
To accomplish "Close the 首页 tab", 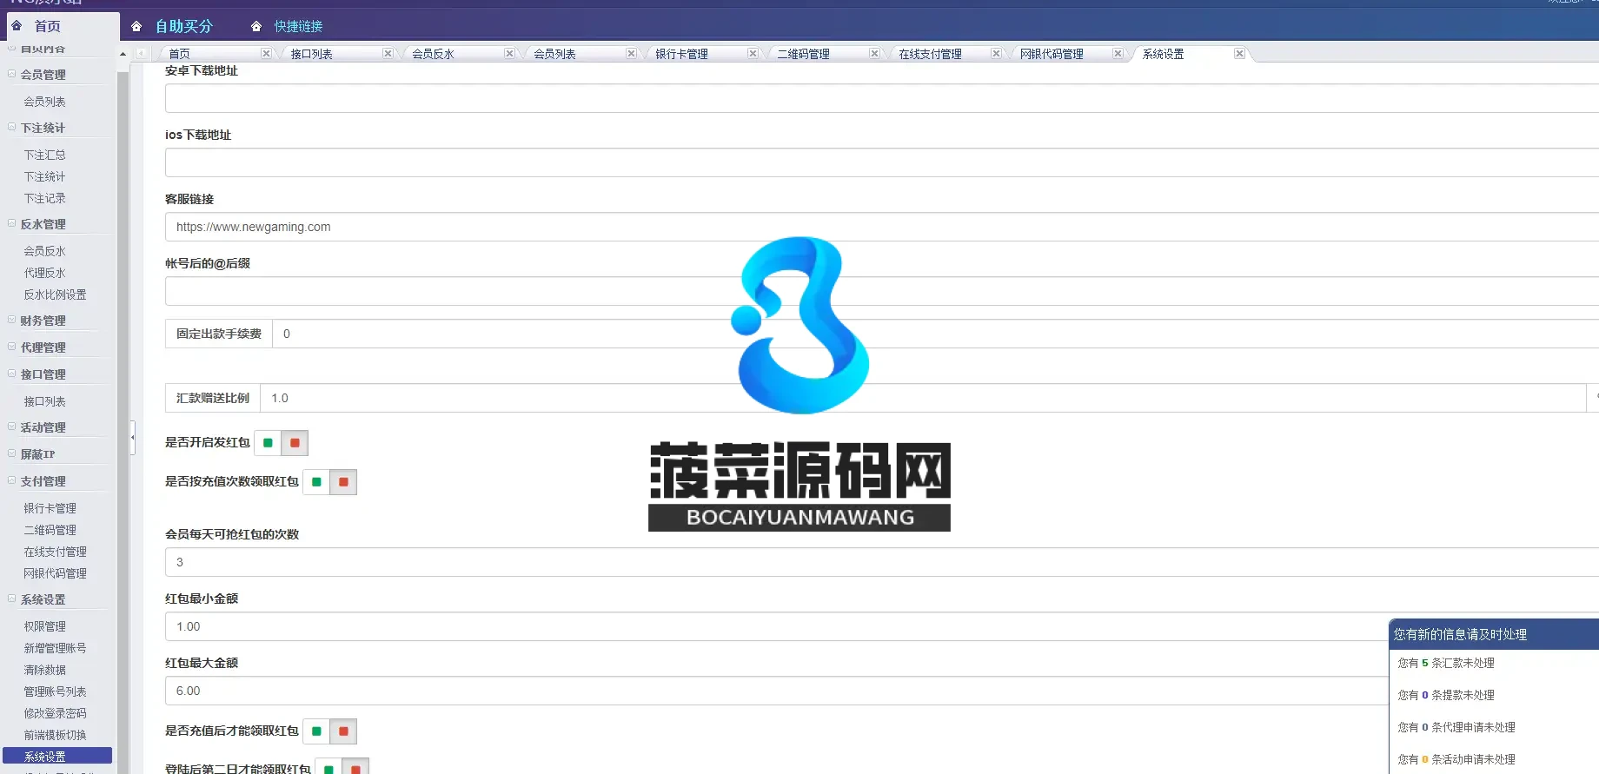I will click(x=266, y=54).
